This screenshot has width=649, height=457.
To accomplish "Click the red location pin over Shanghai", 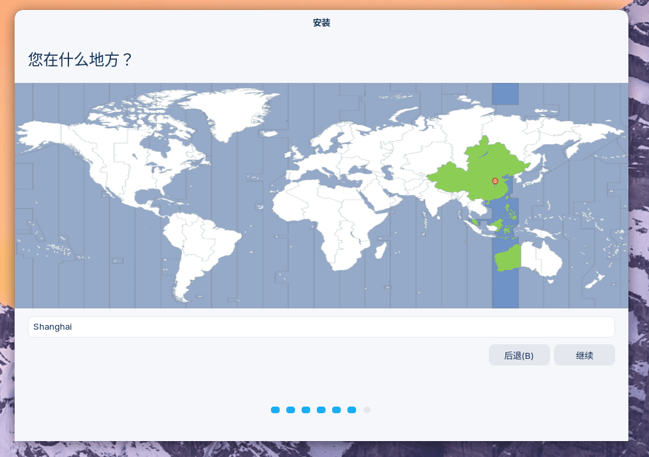I will (x=495, y=181).
